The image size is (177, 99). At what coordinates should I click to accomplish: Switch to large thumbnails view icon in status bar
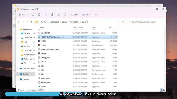point(164,90)
